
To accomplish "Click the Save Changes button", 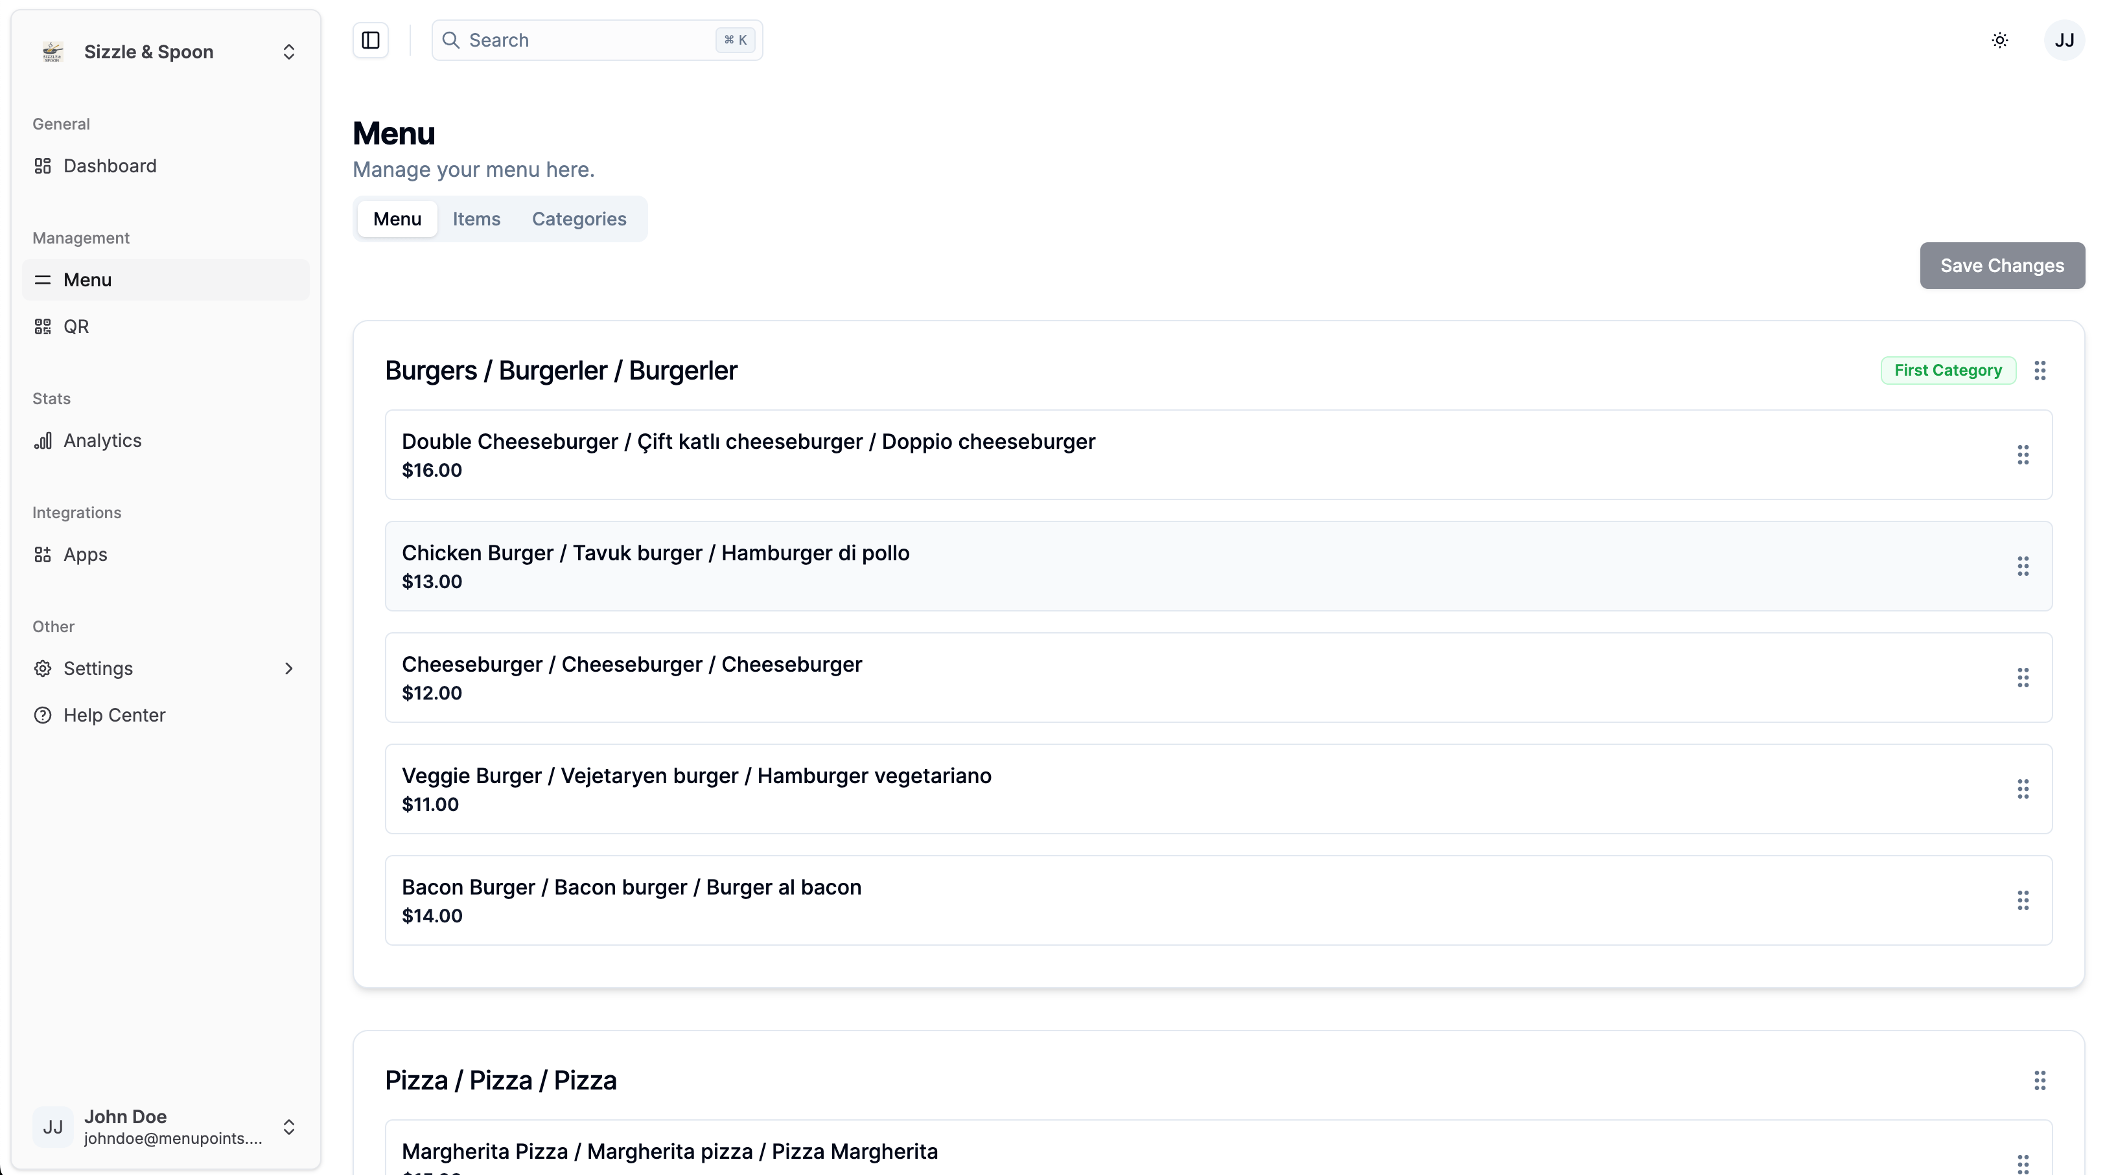I will [2001, 266].
